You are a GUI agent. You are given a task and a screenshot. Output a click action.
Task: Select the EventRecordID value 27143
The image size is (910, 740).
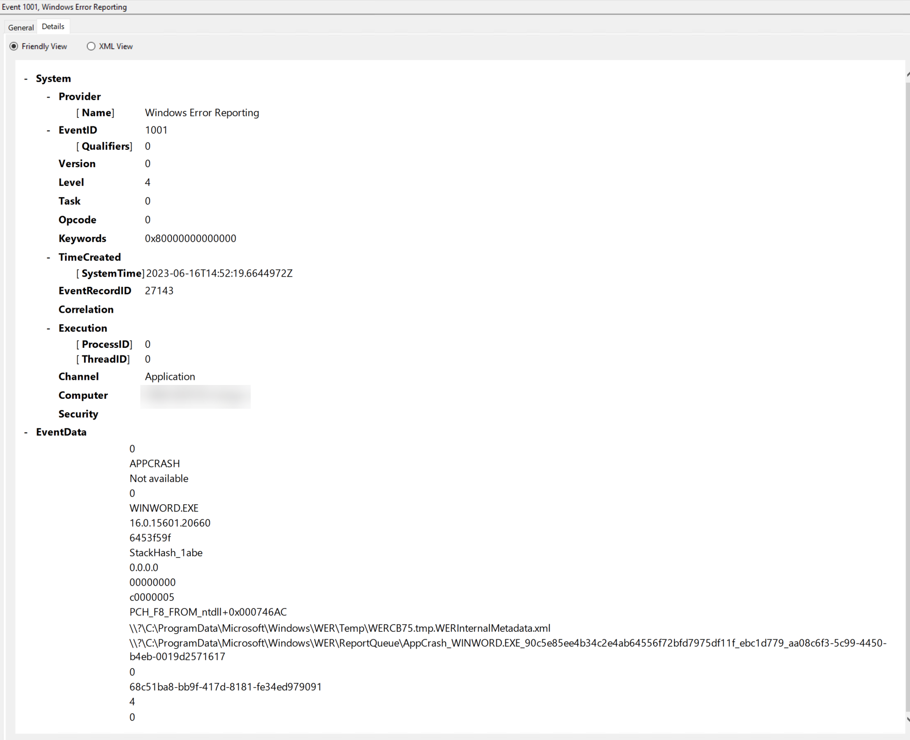(x=159, y=291)
